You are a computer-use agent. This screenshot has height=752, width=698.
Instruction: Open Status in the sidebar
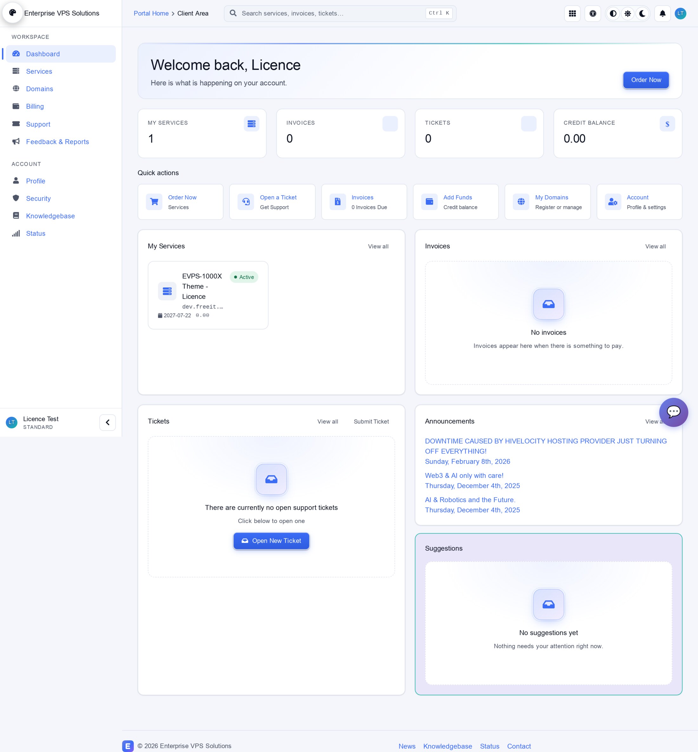[x=60, y=233]
